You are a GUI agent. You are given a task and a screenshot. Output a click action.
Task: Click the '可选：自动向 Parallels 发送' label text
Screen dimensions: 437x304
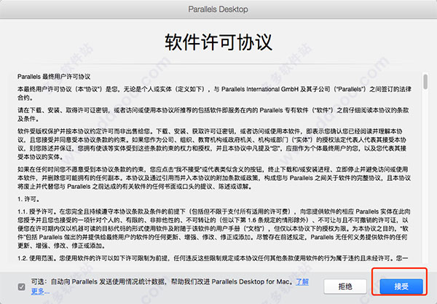pyautogui.click(x=161, y=282)
